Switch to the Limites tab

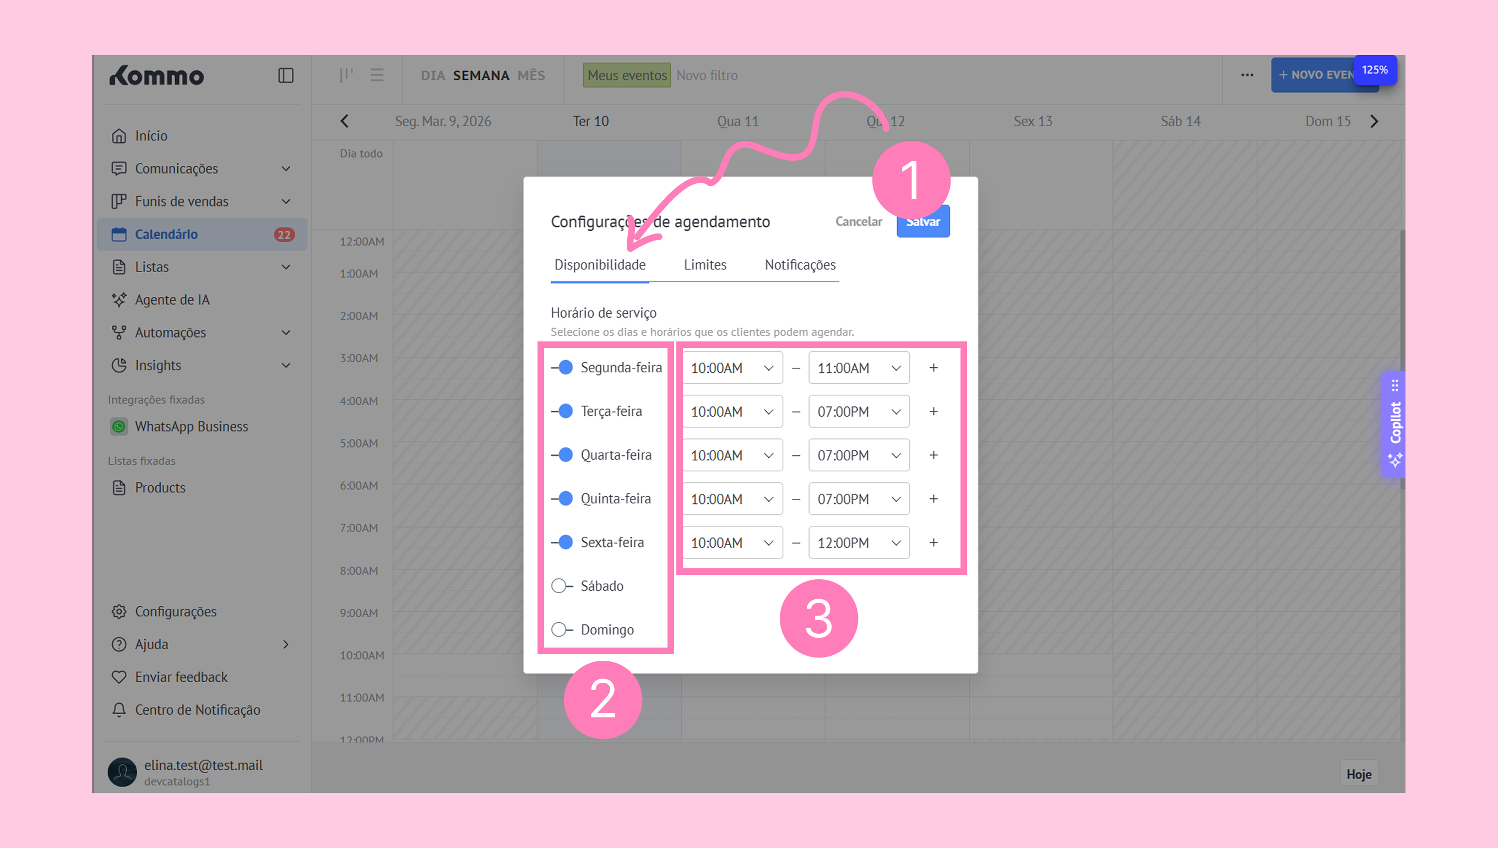(705, 265)
